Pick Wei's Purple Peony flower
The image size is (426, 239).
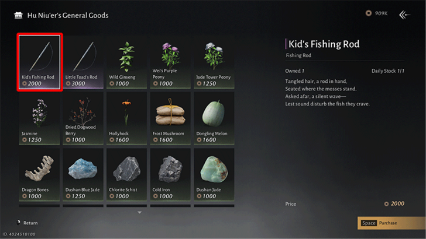170,62
